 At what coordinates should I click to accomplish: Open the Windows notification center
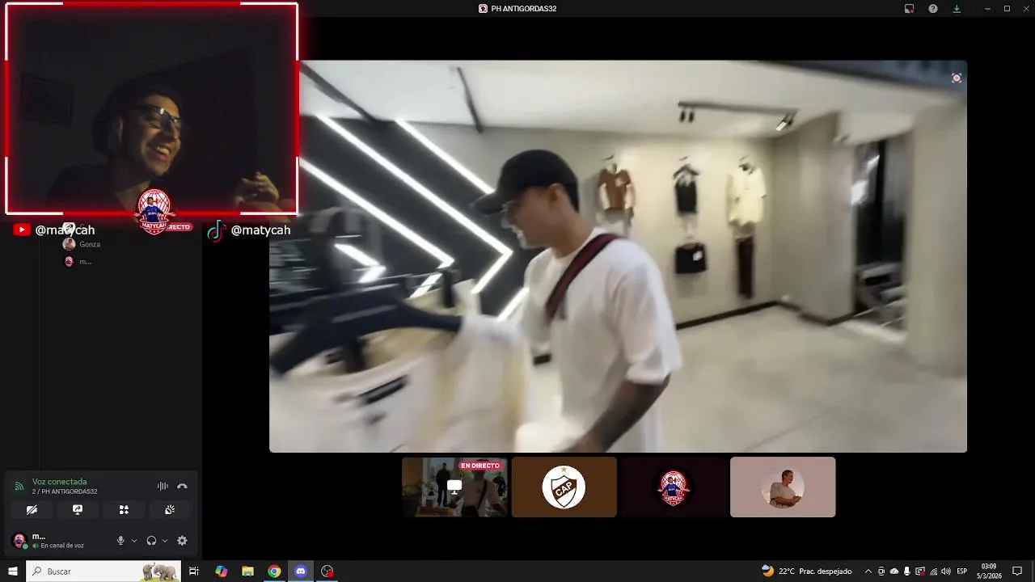pyautogui.click(x=1017, y=571)
